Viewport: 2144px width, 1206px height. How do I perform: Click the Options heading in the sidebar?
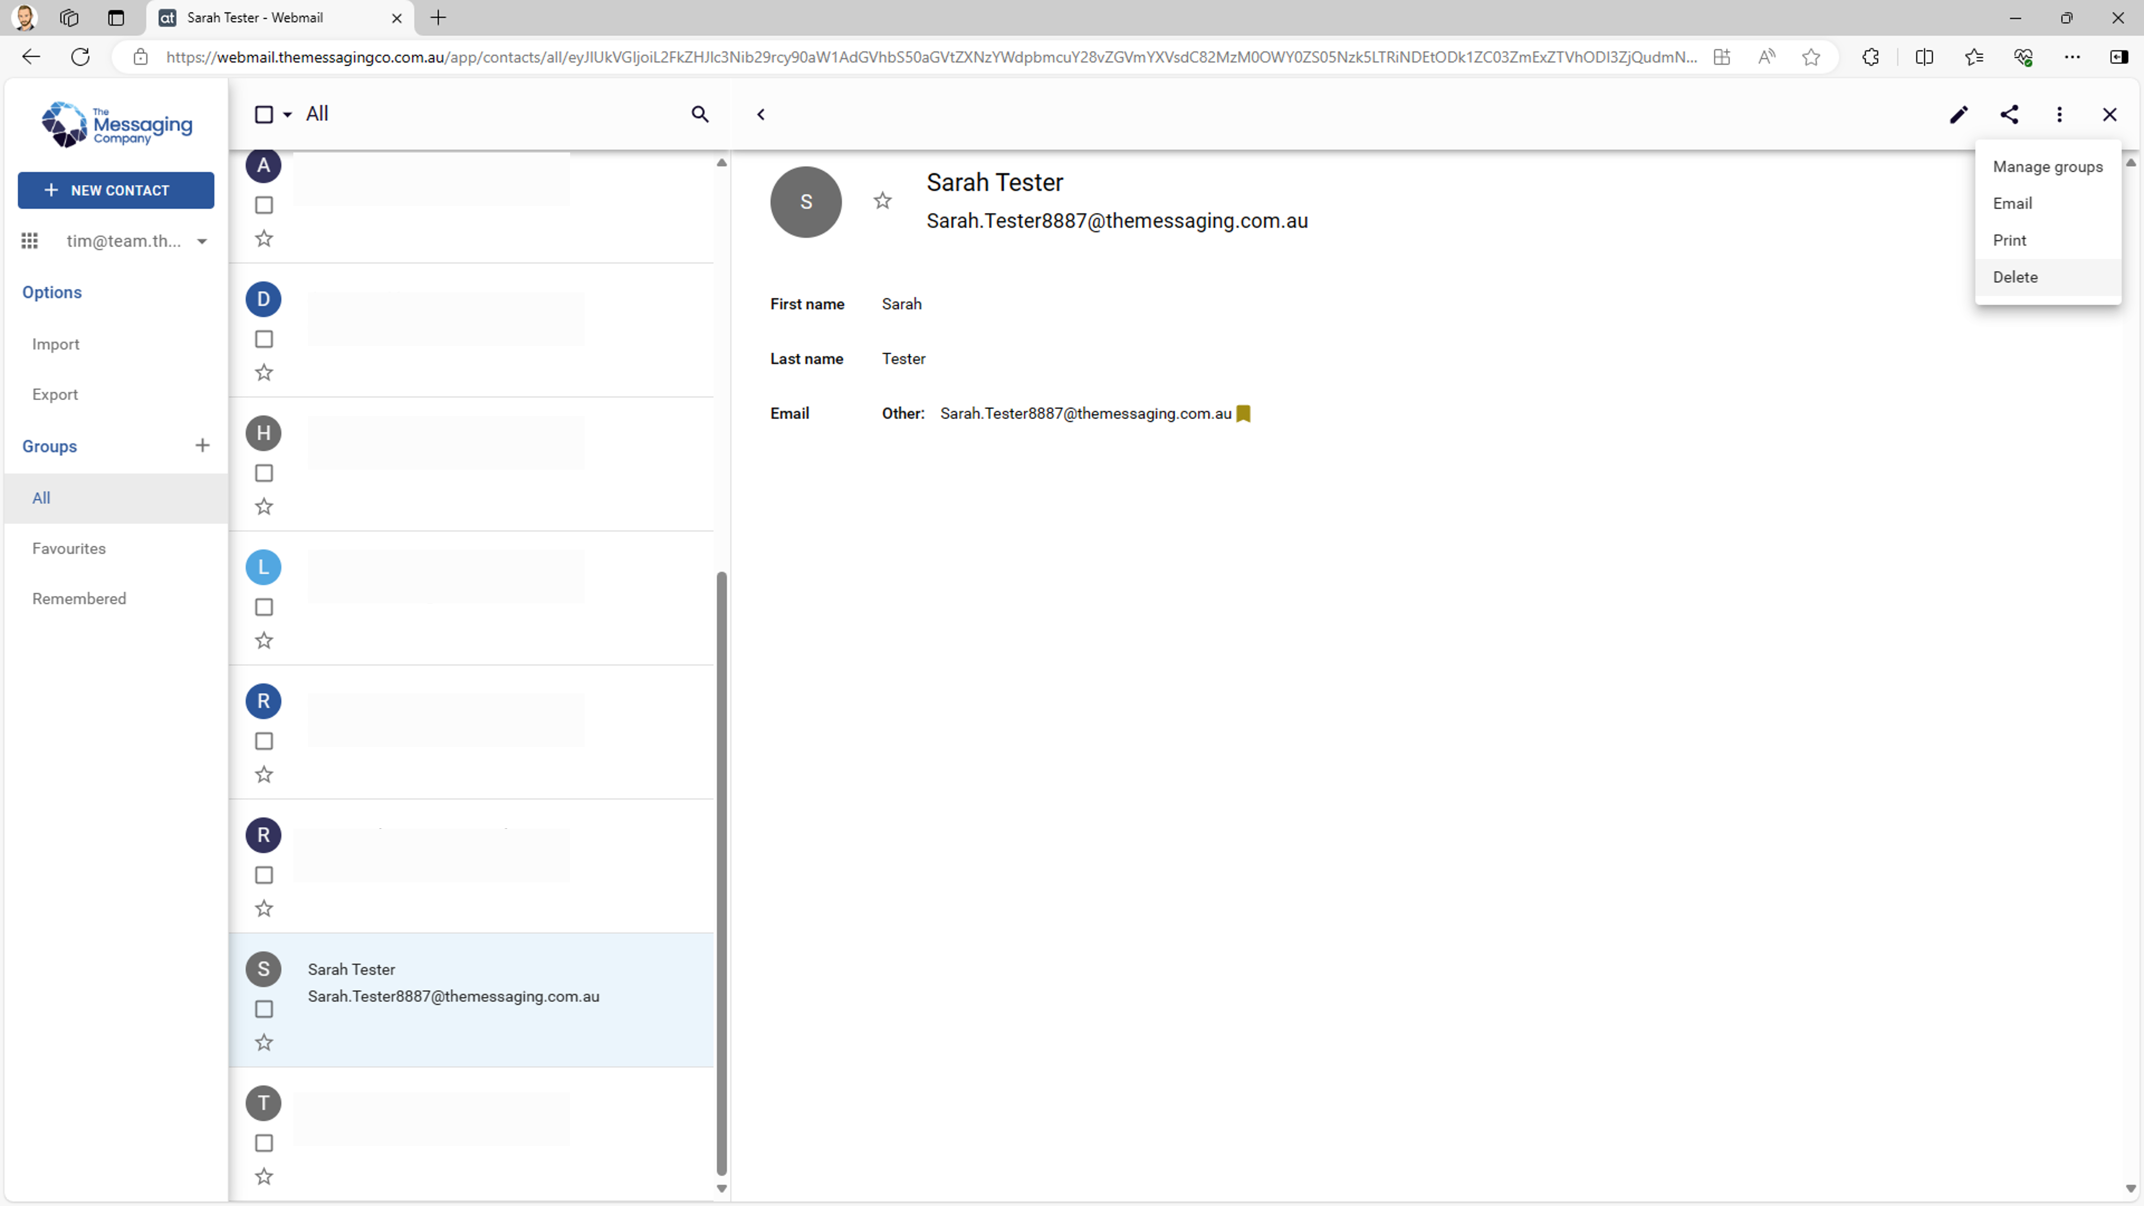(52, 292)
